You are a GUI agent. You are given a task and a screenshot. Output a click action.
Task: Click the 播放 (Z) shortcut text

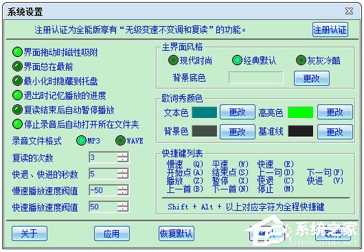click(x=185, y=181)
